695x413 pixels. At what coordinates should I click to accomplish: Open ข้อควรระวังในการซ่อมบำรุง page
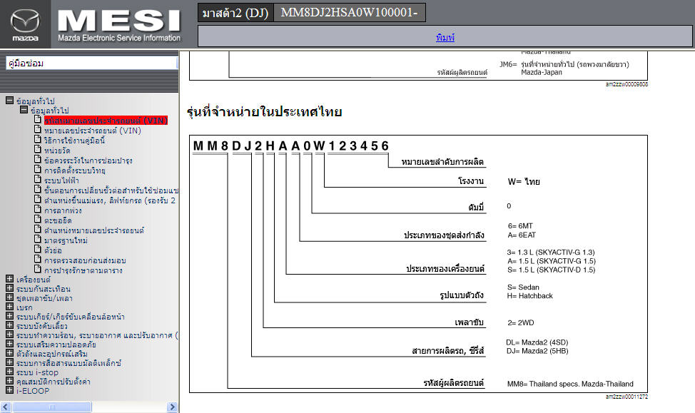[88, 160]
